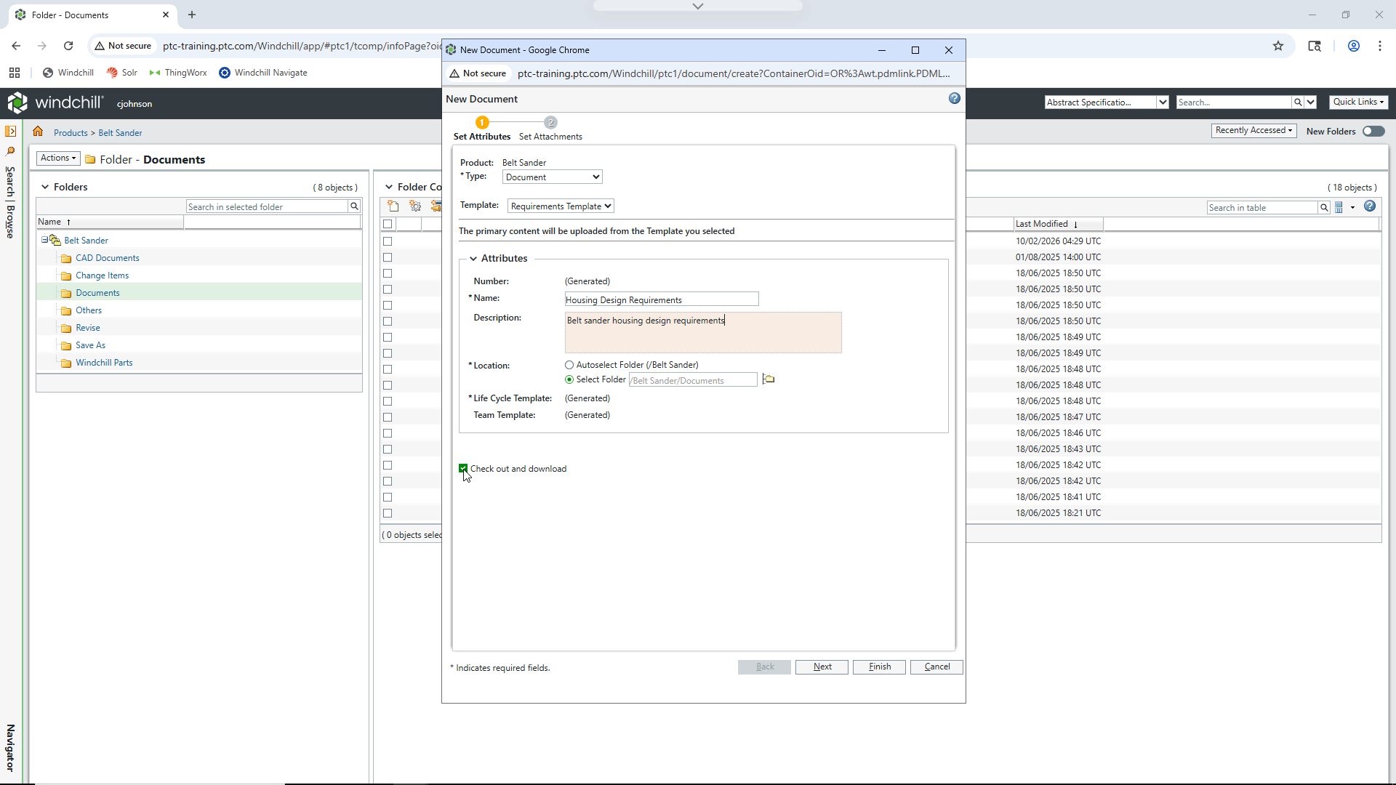Viewport: 1396px width, 785px height.
Task: Cancel the New Document dialog
Action: (x=936, y=667)
